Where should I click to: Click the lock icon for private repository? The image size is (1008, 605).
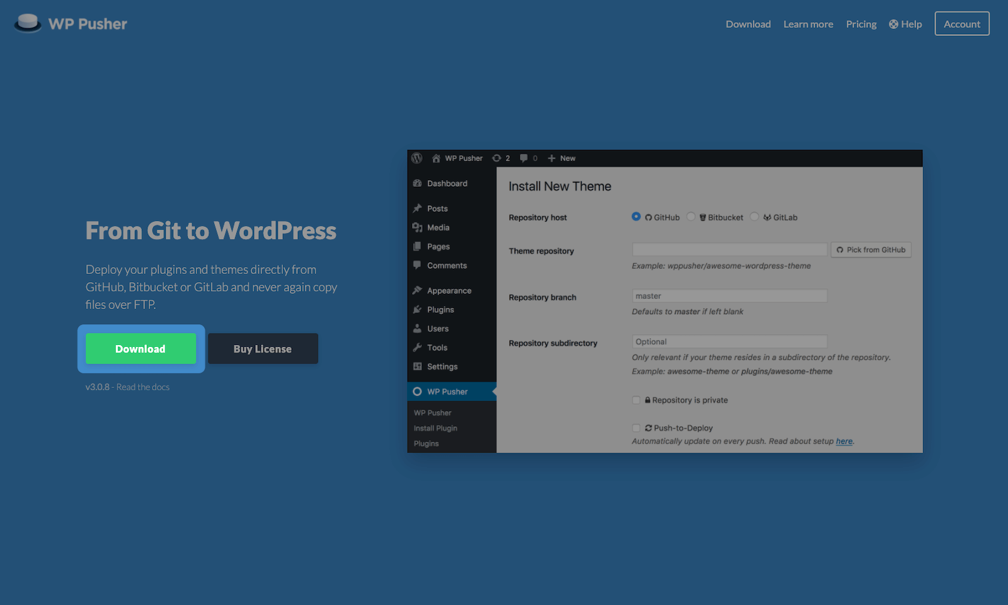coord(648,400)
